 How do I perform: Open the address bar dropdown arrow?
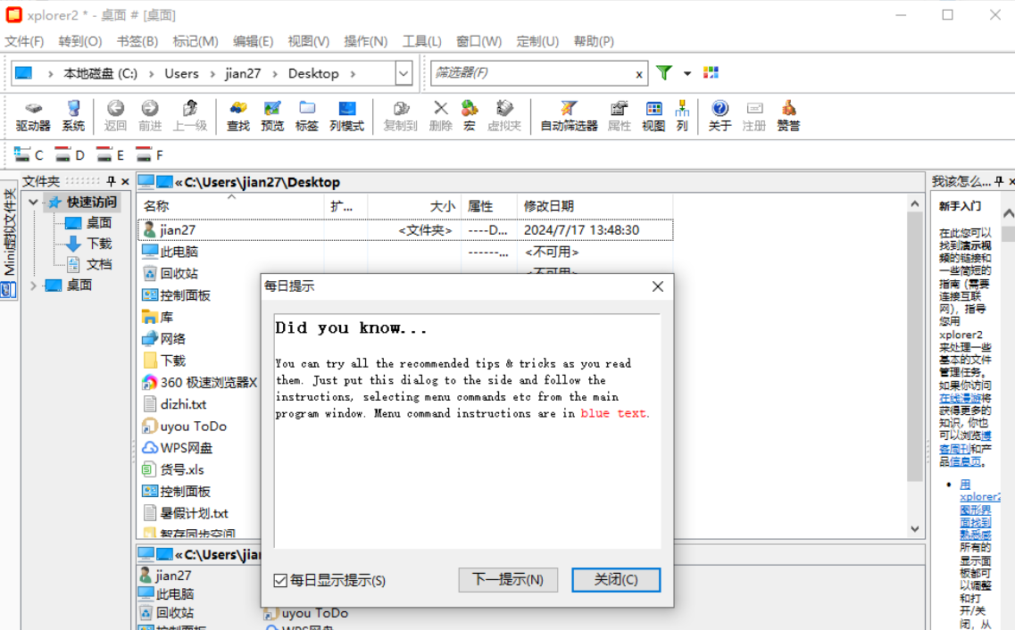(404, 74)
